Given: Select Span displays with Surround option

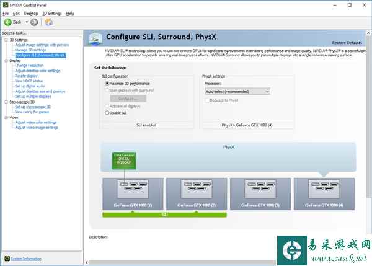Looking at the screenshot, I should (x=107, y=90).
